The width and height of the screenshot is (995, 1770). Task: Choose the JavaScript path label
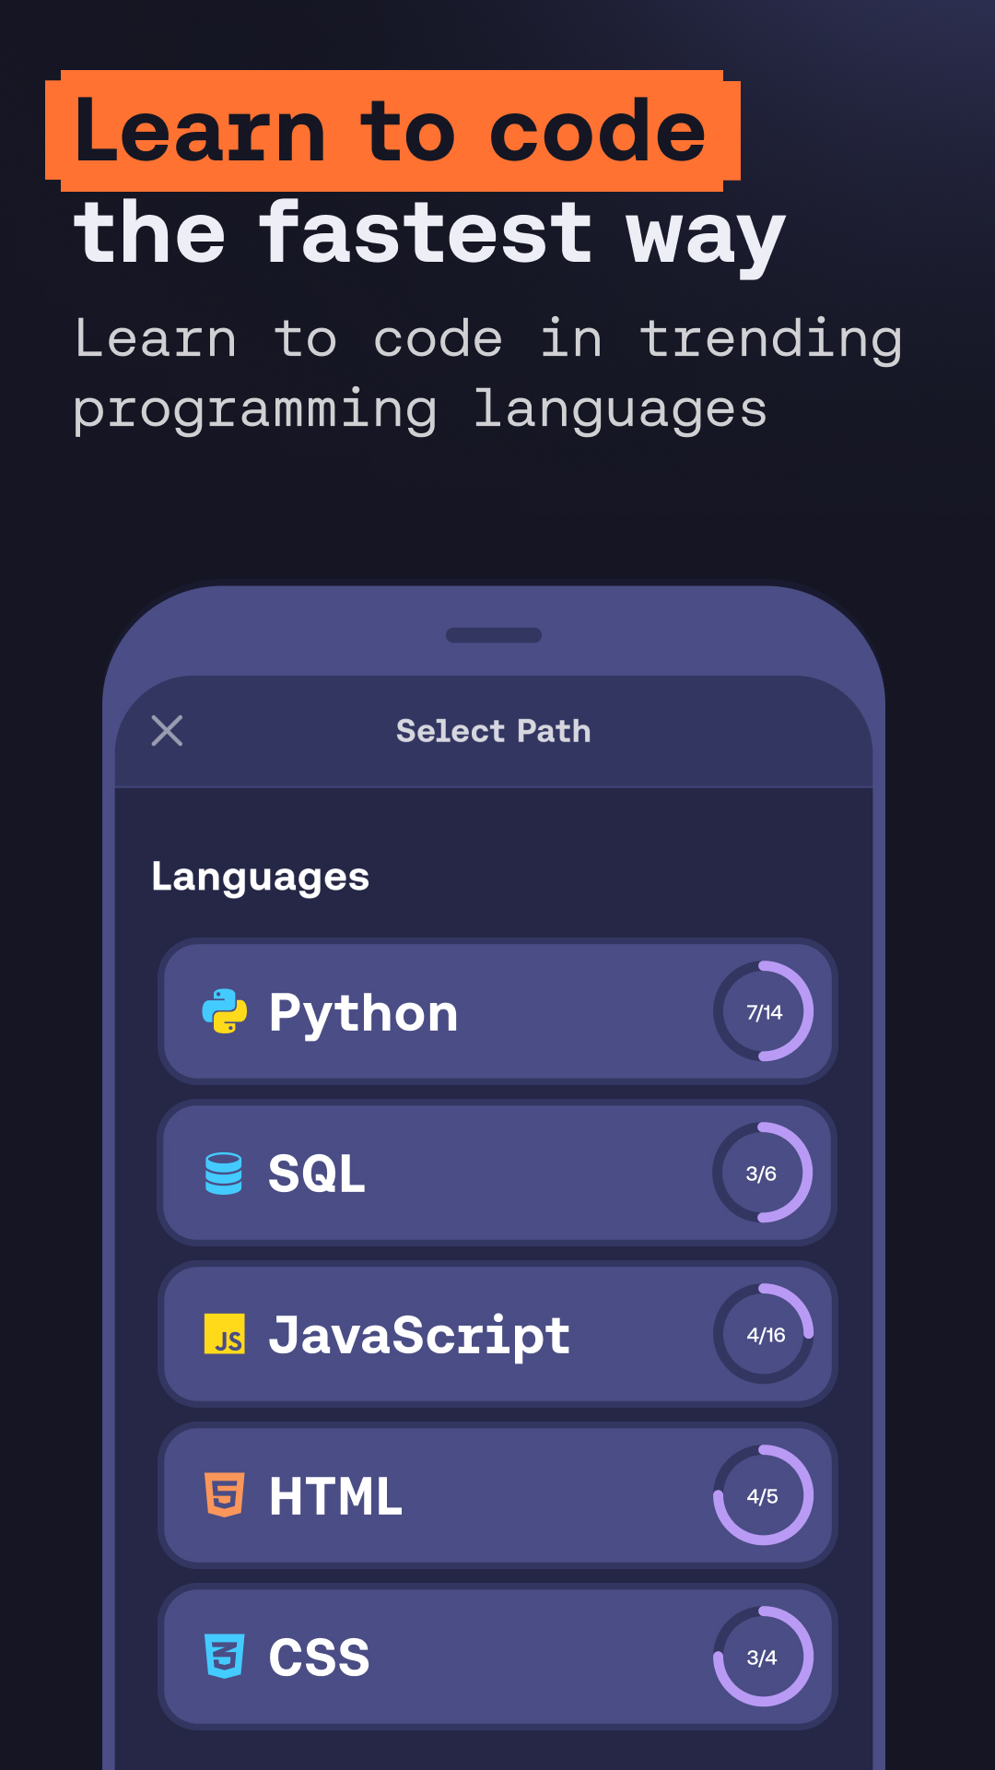[419, 1335]
